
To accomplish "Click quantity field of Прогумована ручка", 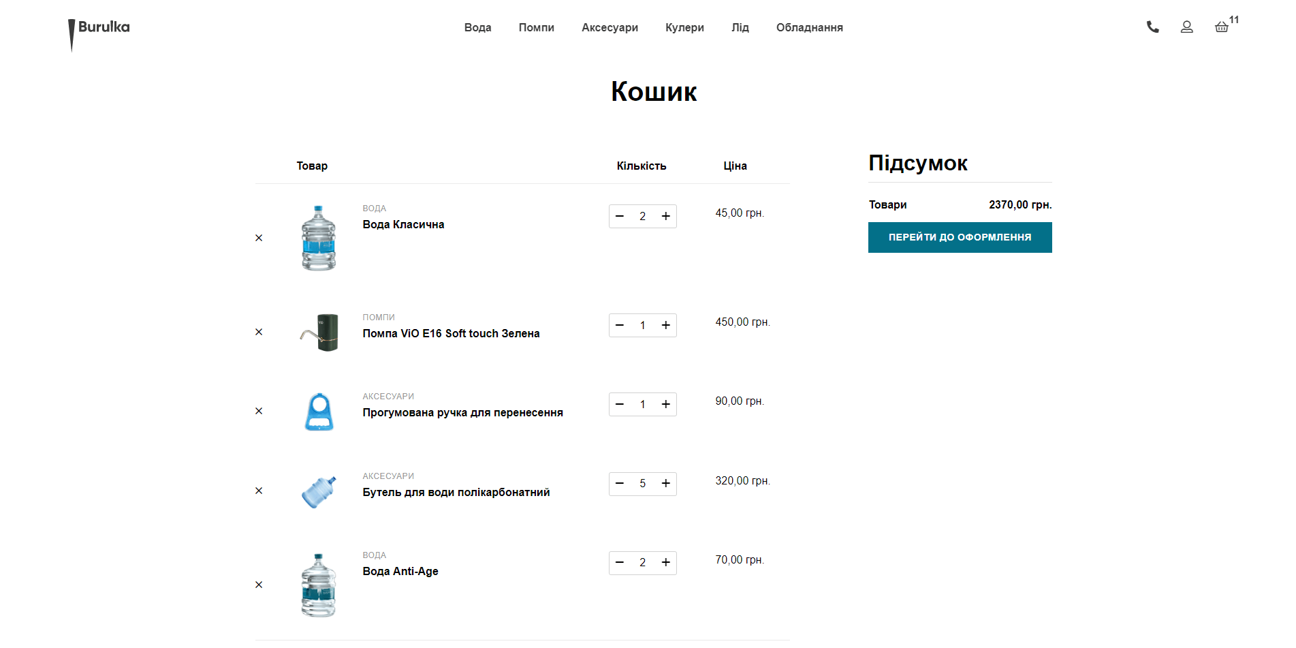I will [642, 404].
